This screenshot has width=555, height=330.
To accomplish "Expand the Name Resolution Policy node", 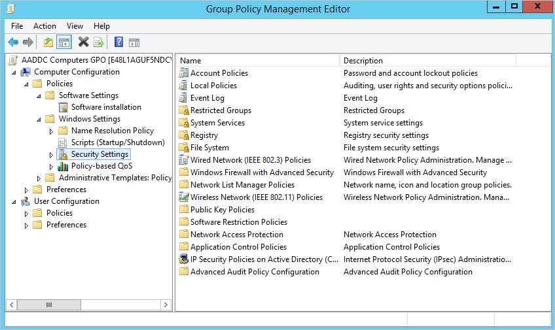I will 52,131.
